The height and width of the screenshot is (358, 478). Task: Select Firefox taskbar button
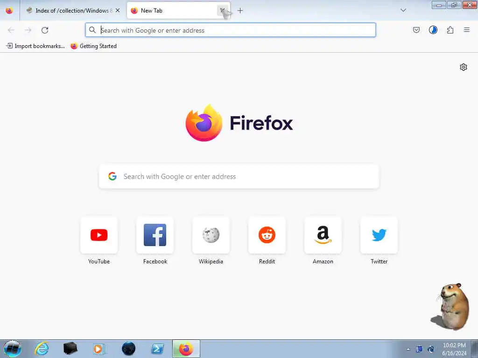pyautogui.click(x=186, y=349)
